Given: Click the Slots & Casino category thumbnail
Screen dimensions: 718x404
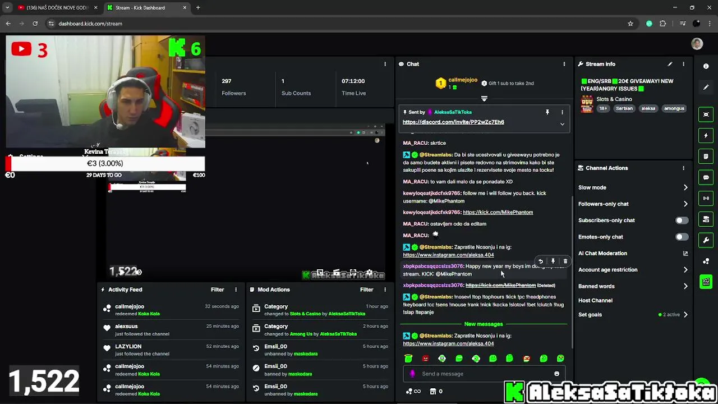Looking at the screenshot, I should coord(587,104).
